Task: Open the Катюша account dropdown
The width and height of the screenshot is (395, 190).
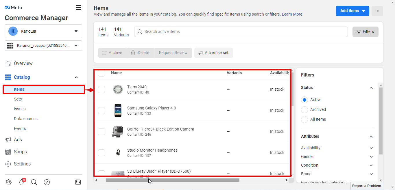Action: pyautogui.click(x=43, y=31)
